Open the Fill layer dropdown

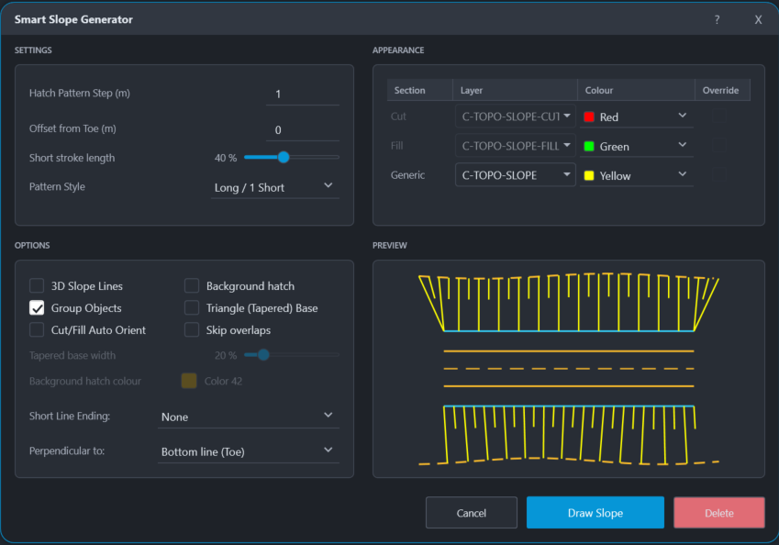pyautogui.click(x=515, y=146)
